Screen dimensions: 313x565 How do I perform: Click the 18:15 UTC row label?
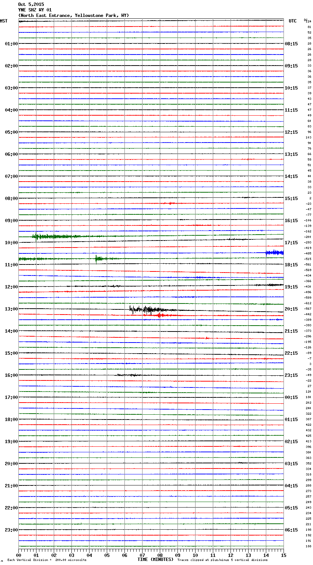[x=291, y=265]
